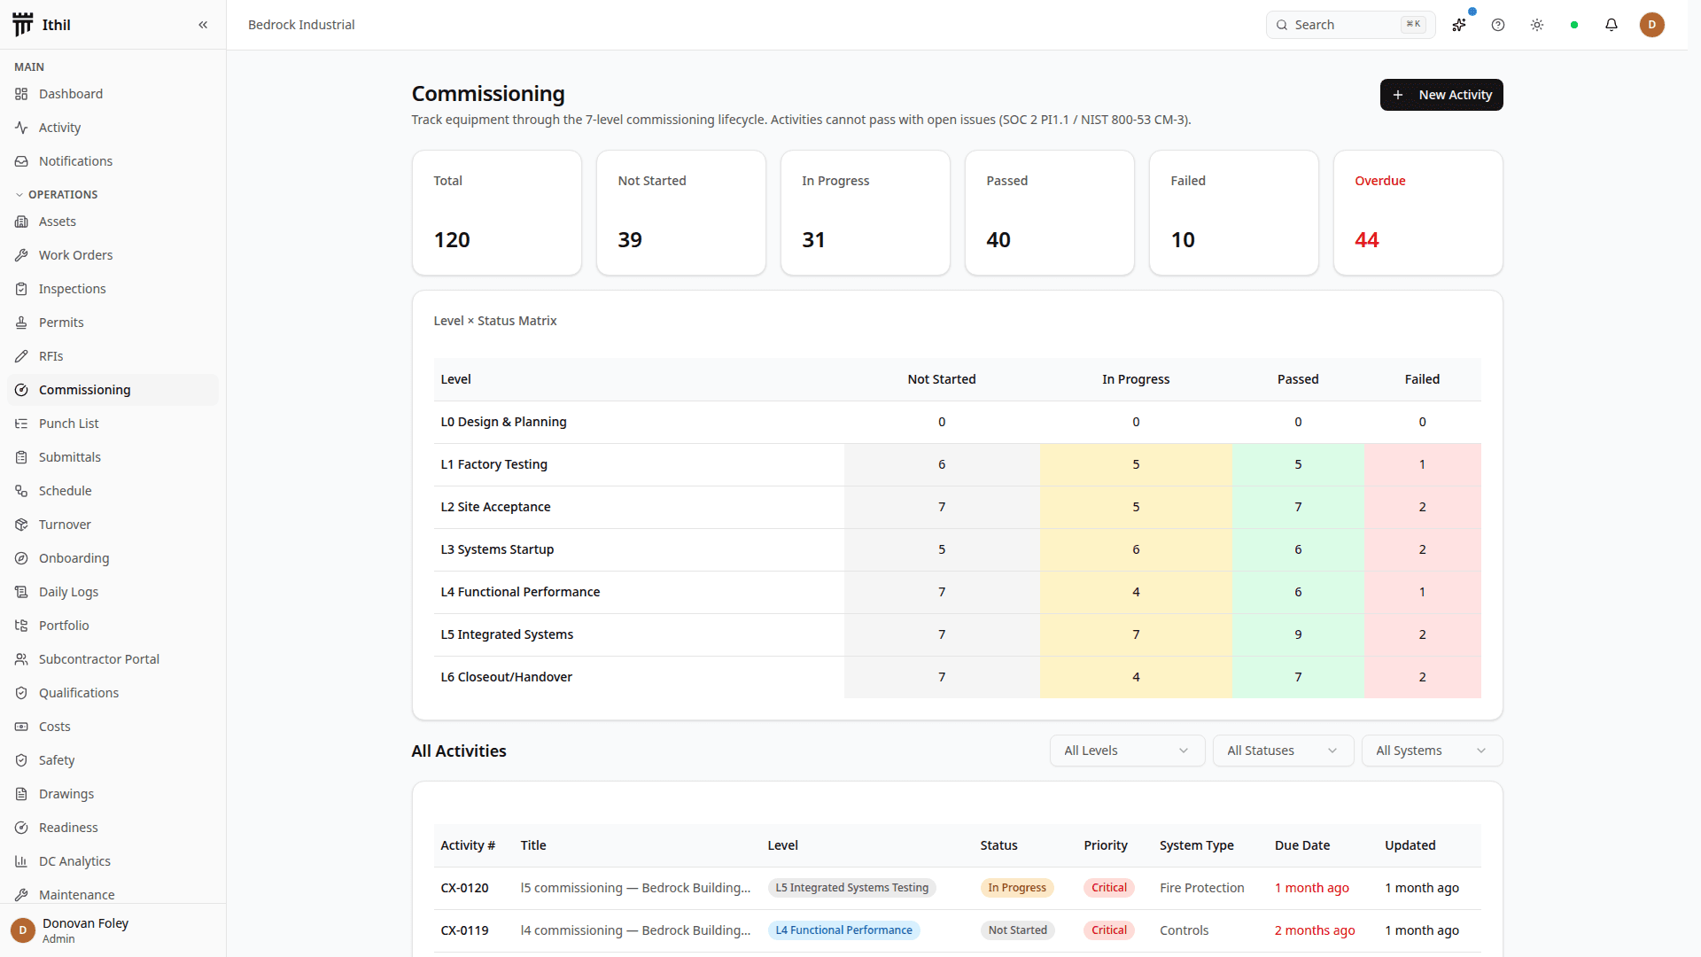Click red Failed cell for L6 Closeout/Handover
1701x957 pixels.
click(1422, 677)
